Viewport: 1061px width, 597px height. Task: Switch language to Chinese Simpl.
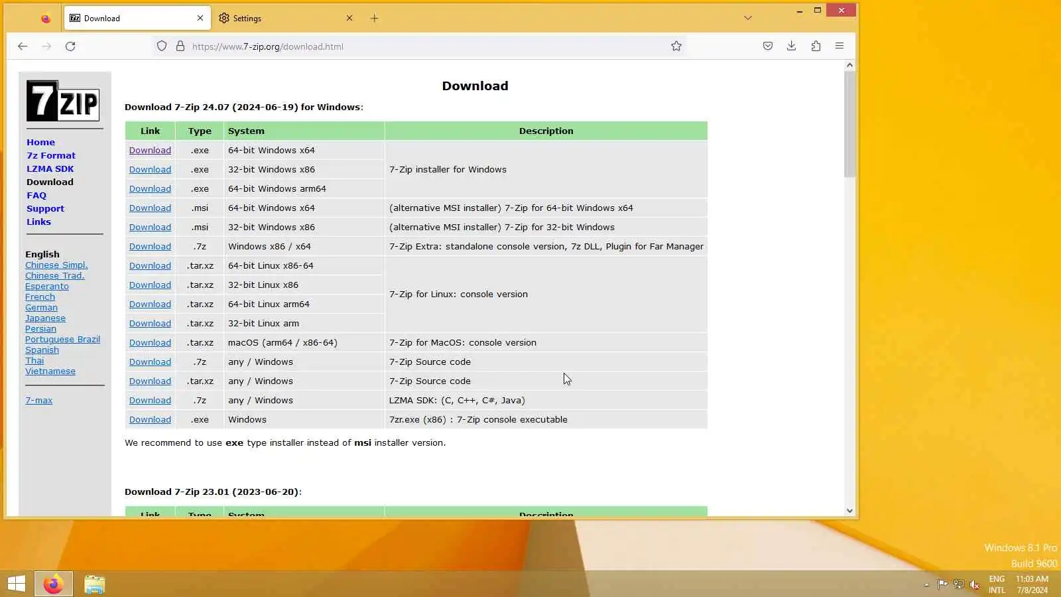pos(56,265)
